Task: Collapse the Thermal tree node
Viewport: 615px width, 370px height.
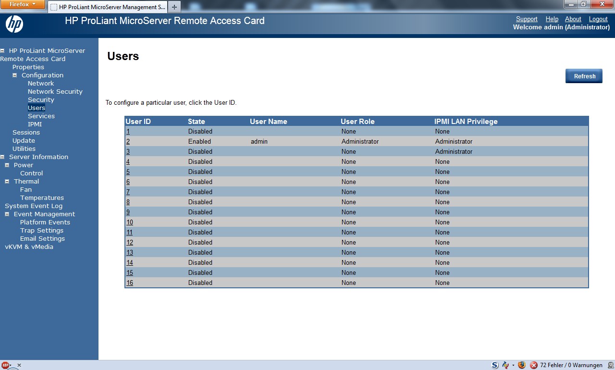Action: click(x=7, y=181)
